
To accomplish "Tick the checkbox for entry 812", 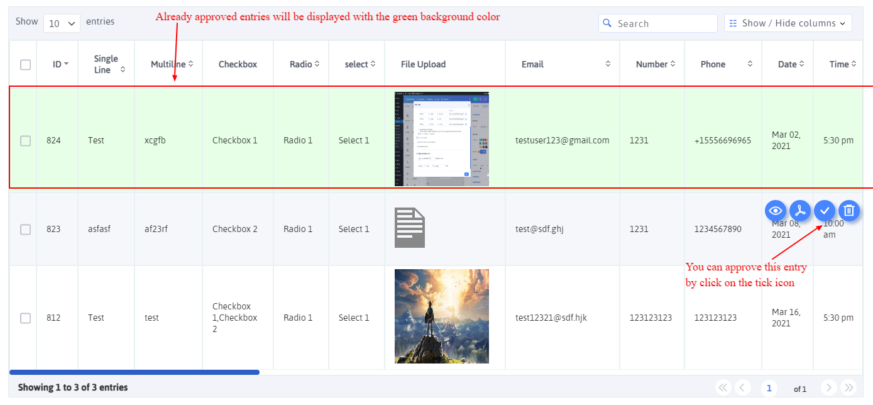I will [26, 318].
